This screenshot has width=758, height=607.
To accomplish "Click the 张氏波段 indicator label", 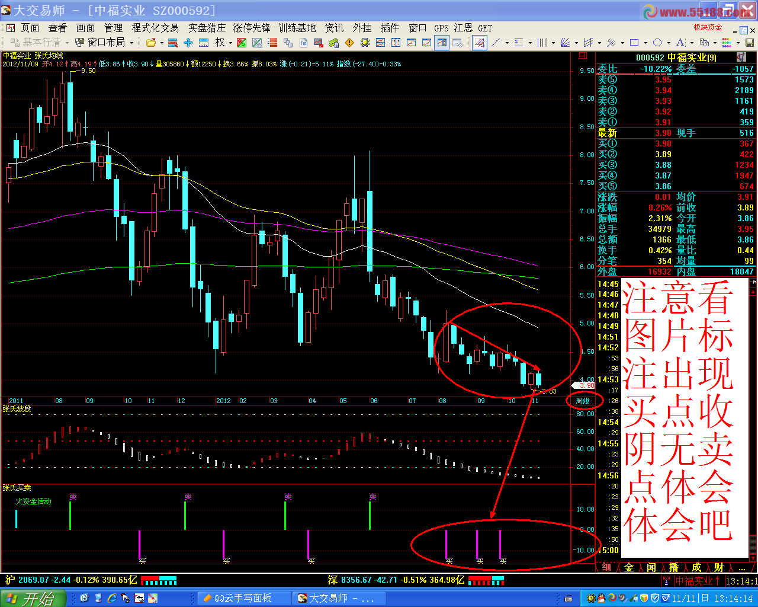I will tap(17, 409).
